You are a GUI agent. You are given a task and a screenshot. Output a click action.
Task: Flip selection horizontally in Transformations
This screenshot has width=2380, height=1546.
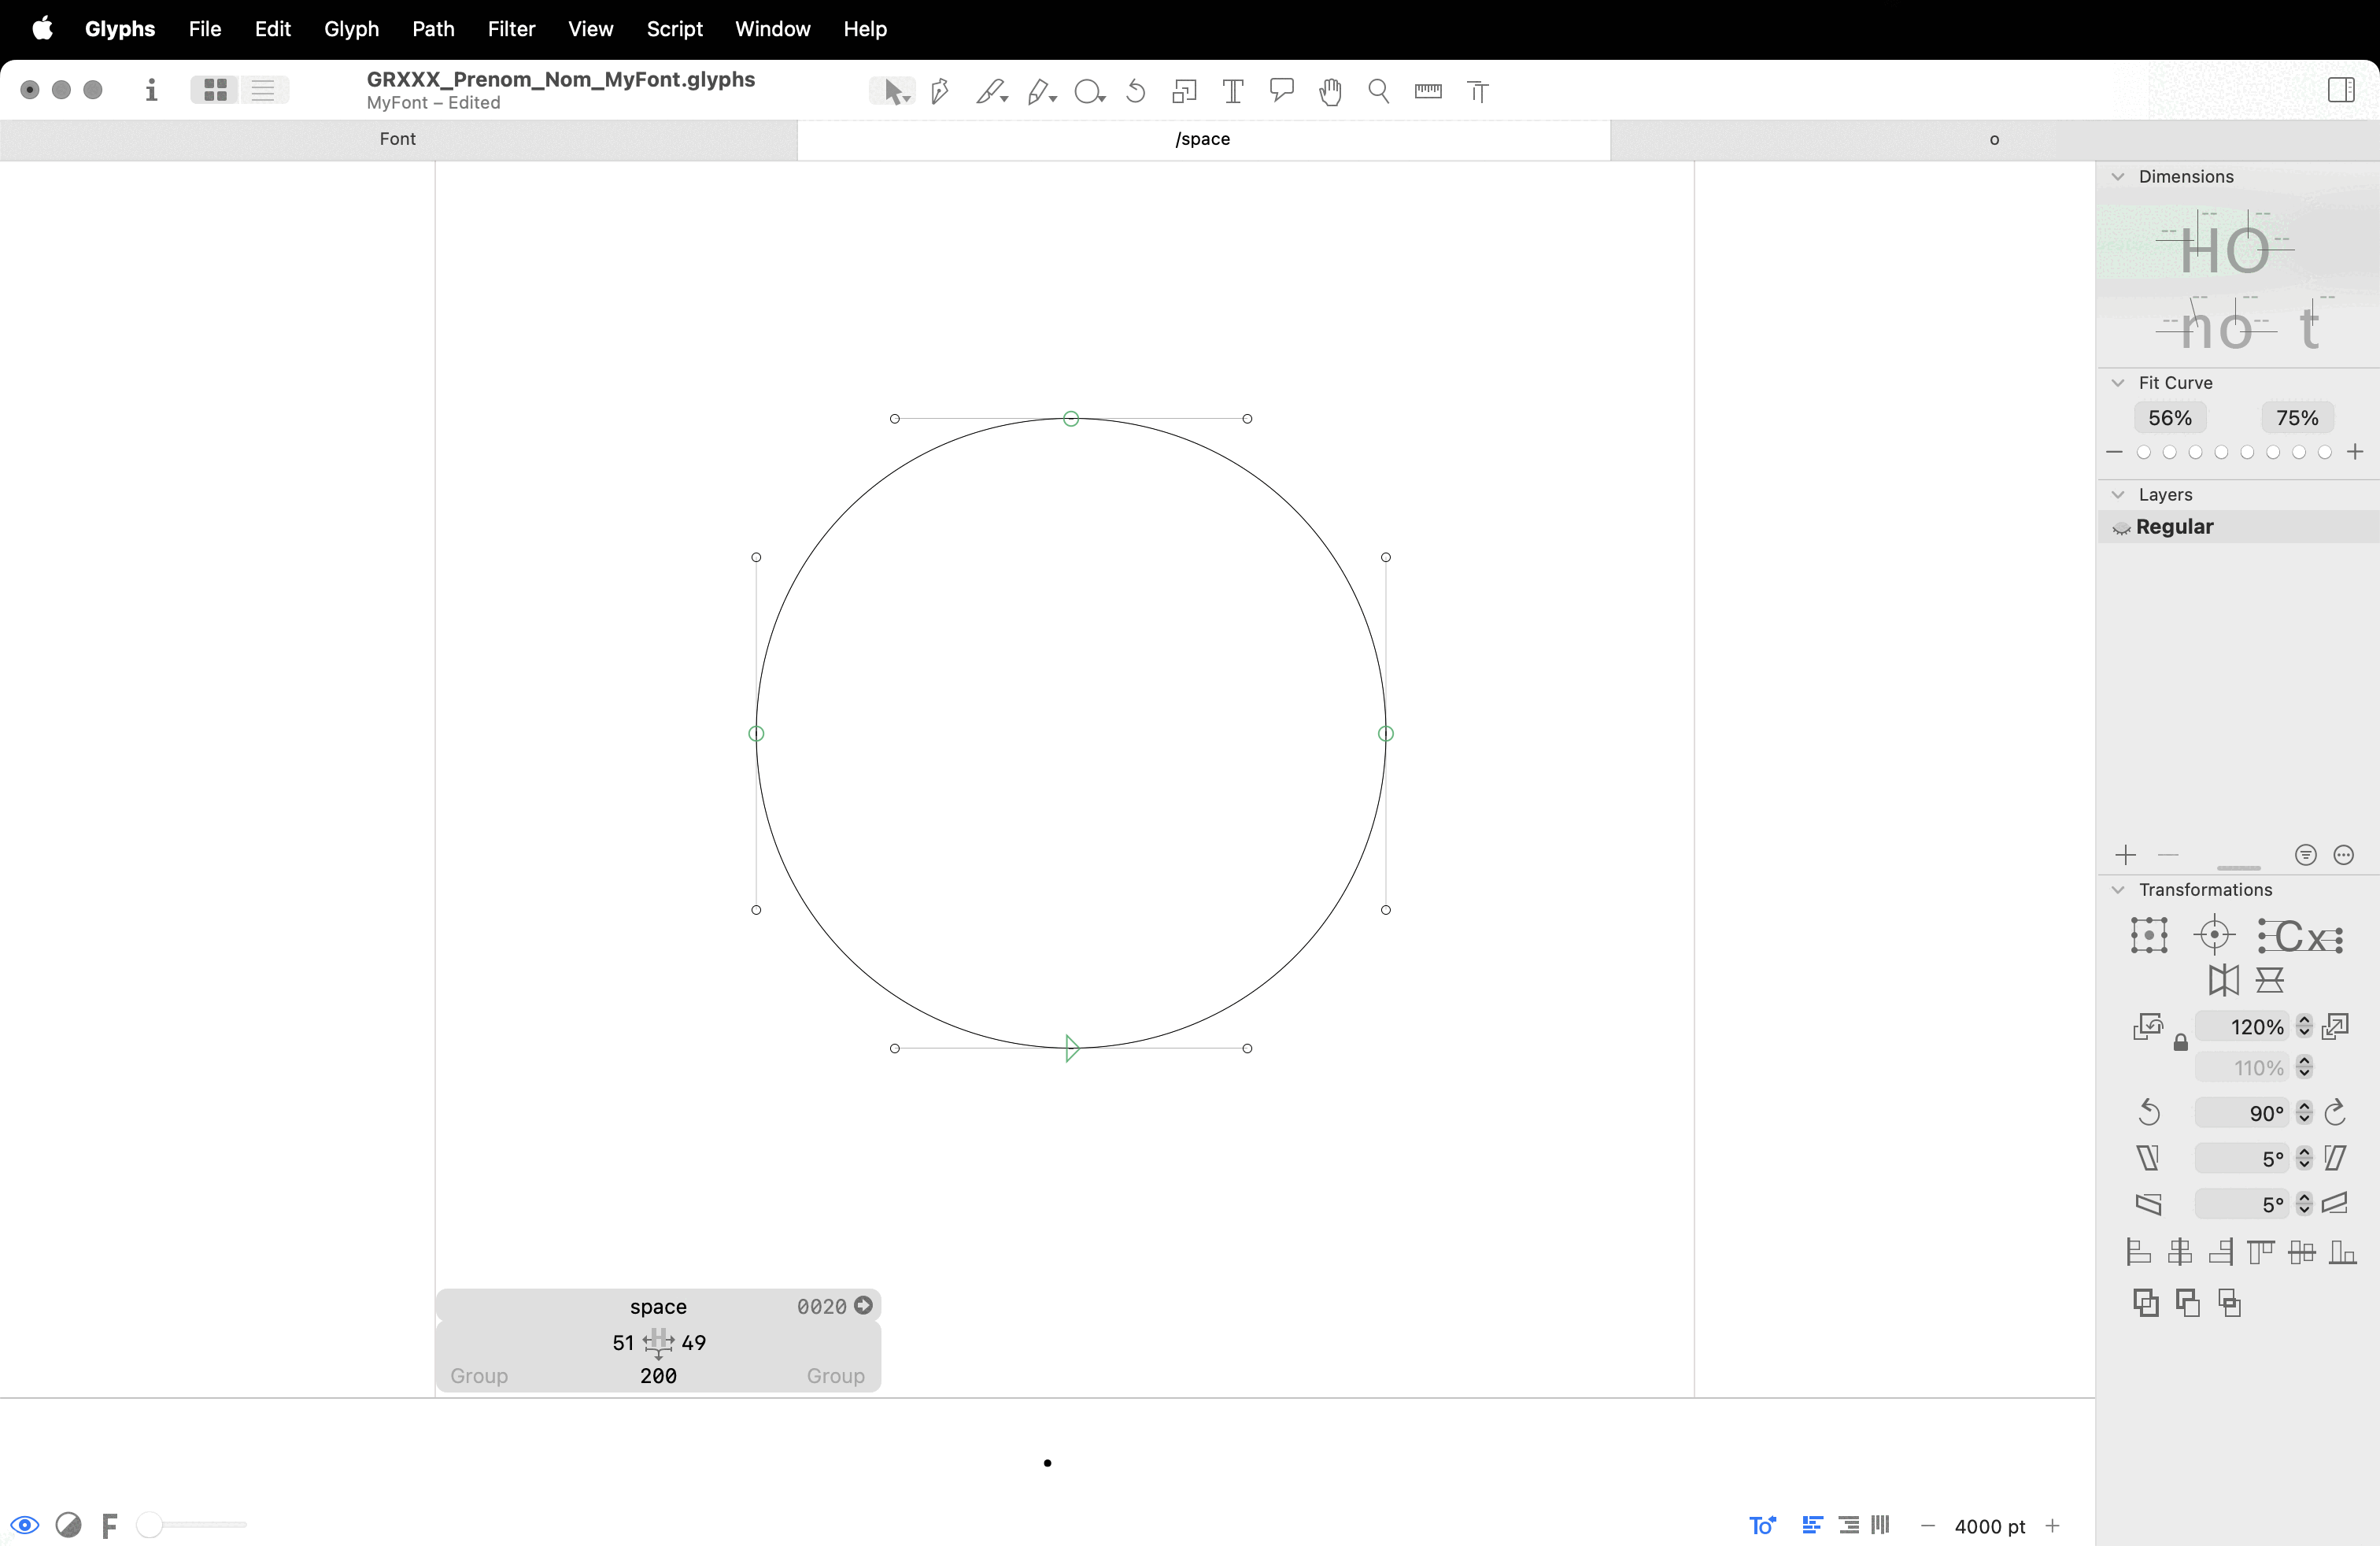click(2223, 980)
